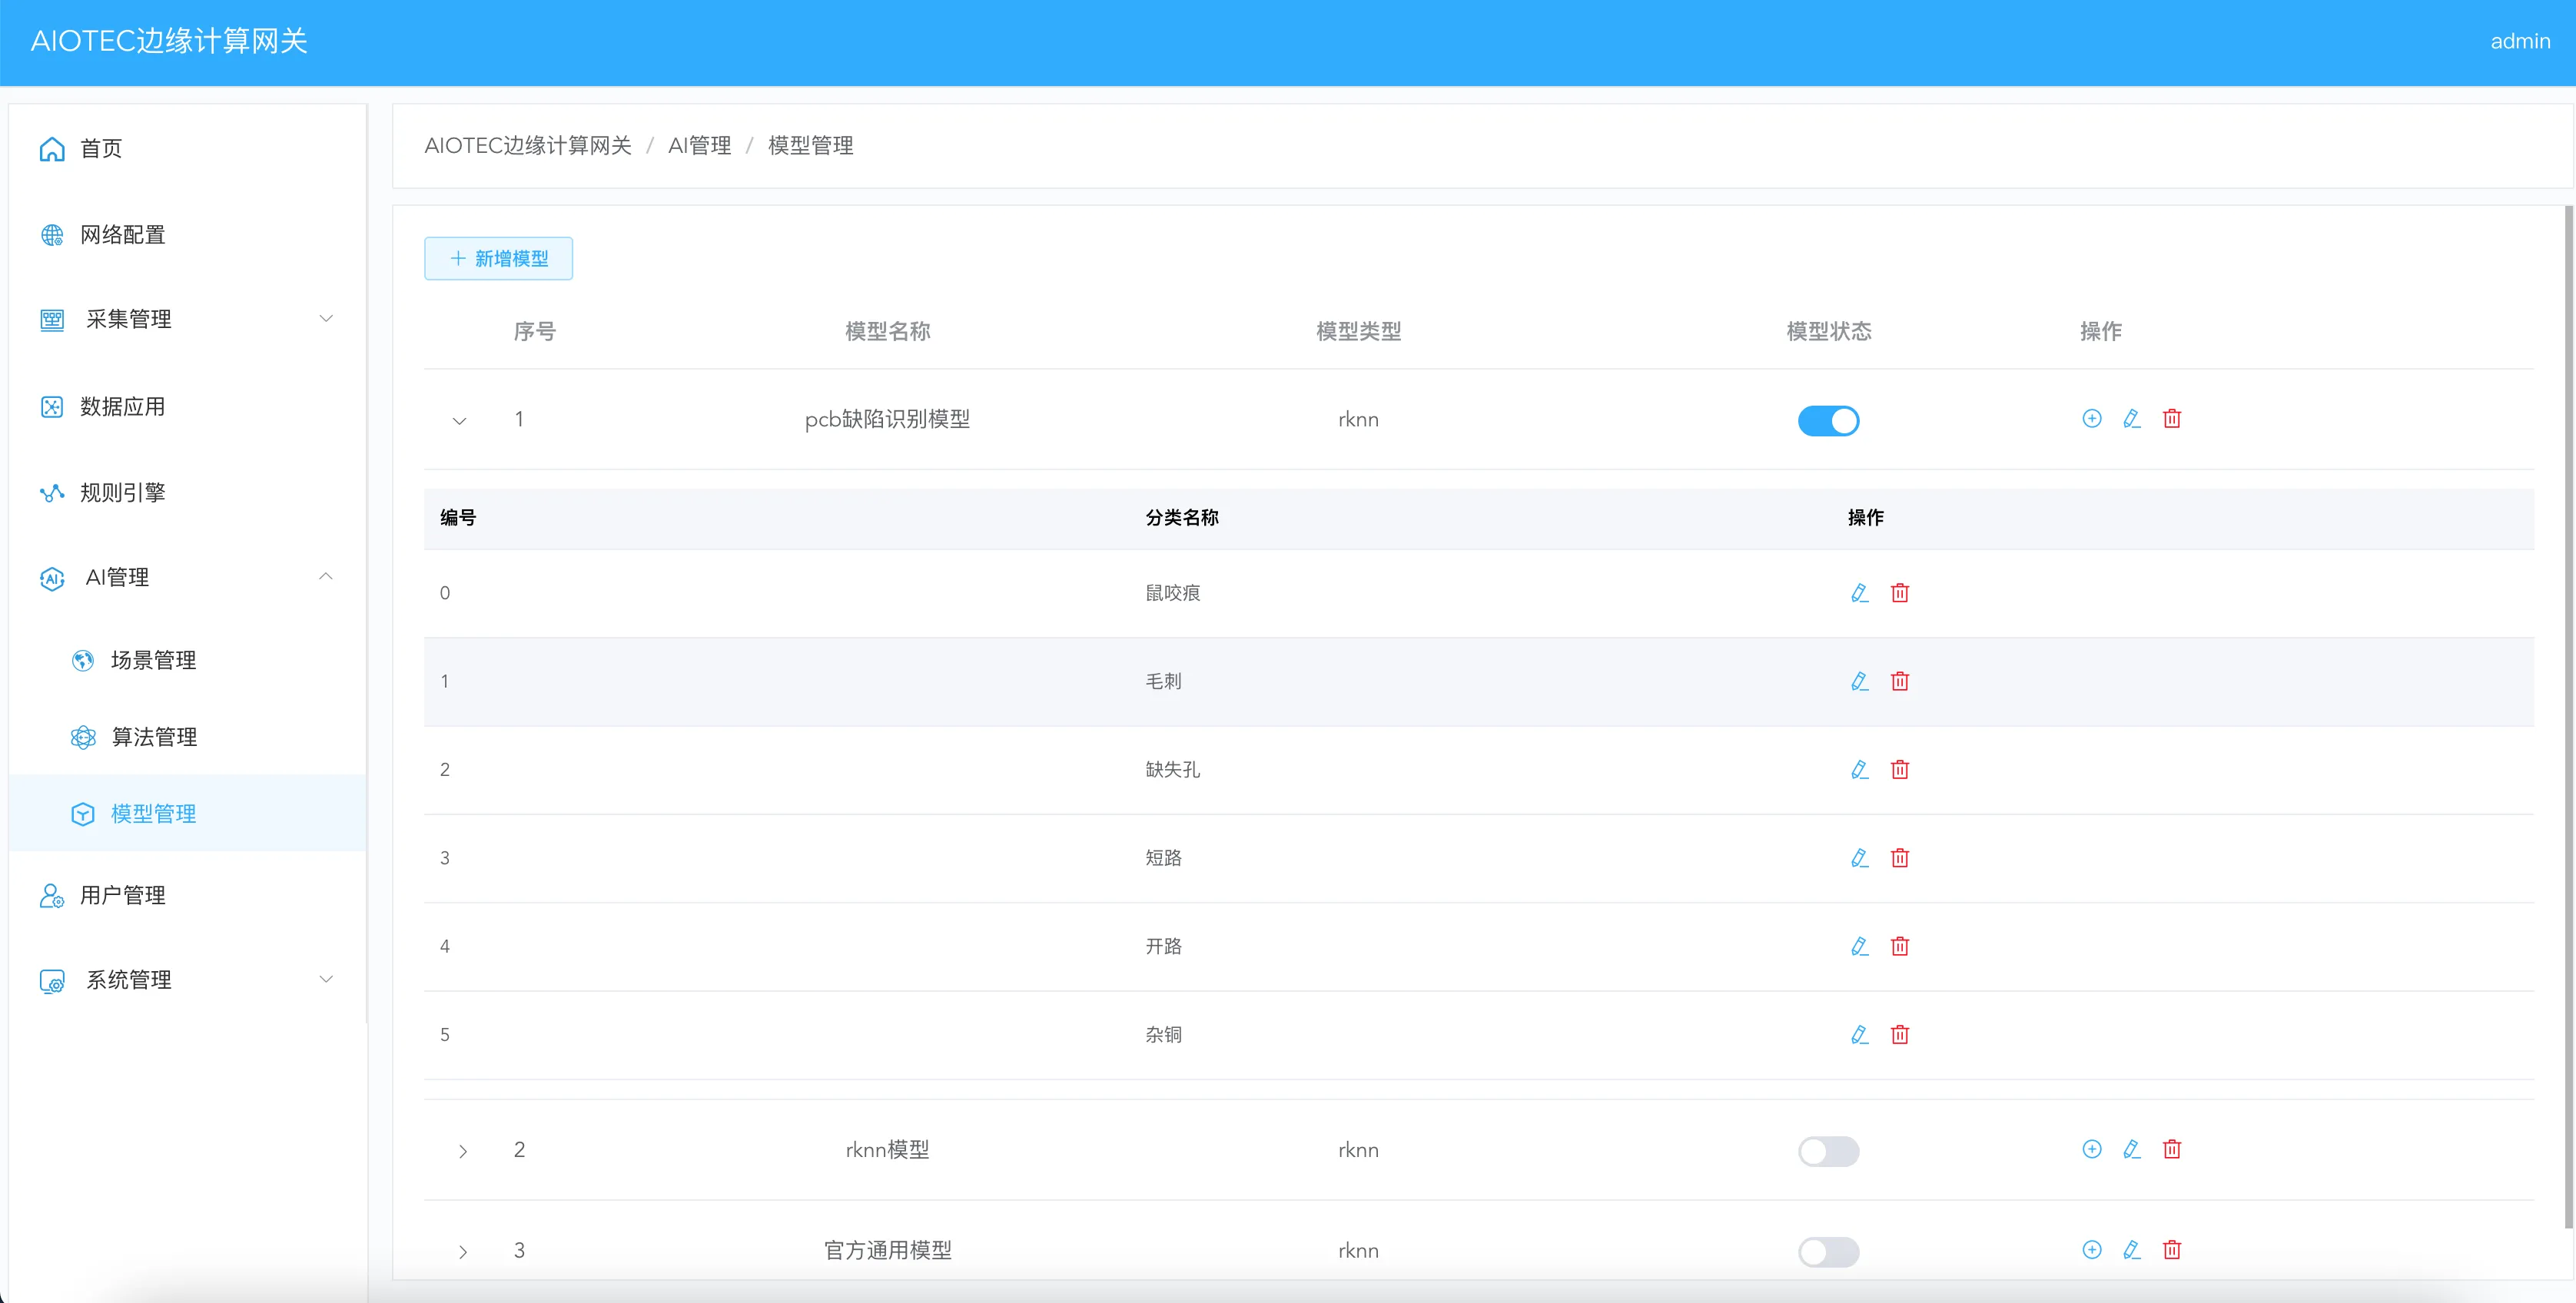Image resolution: width=2576 pixels, height=1303 pixels.
Task: Collapse the pcb缺陷识别模型 row details
Action: click(x=460, y=421)
